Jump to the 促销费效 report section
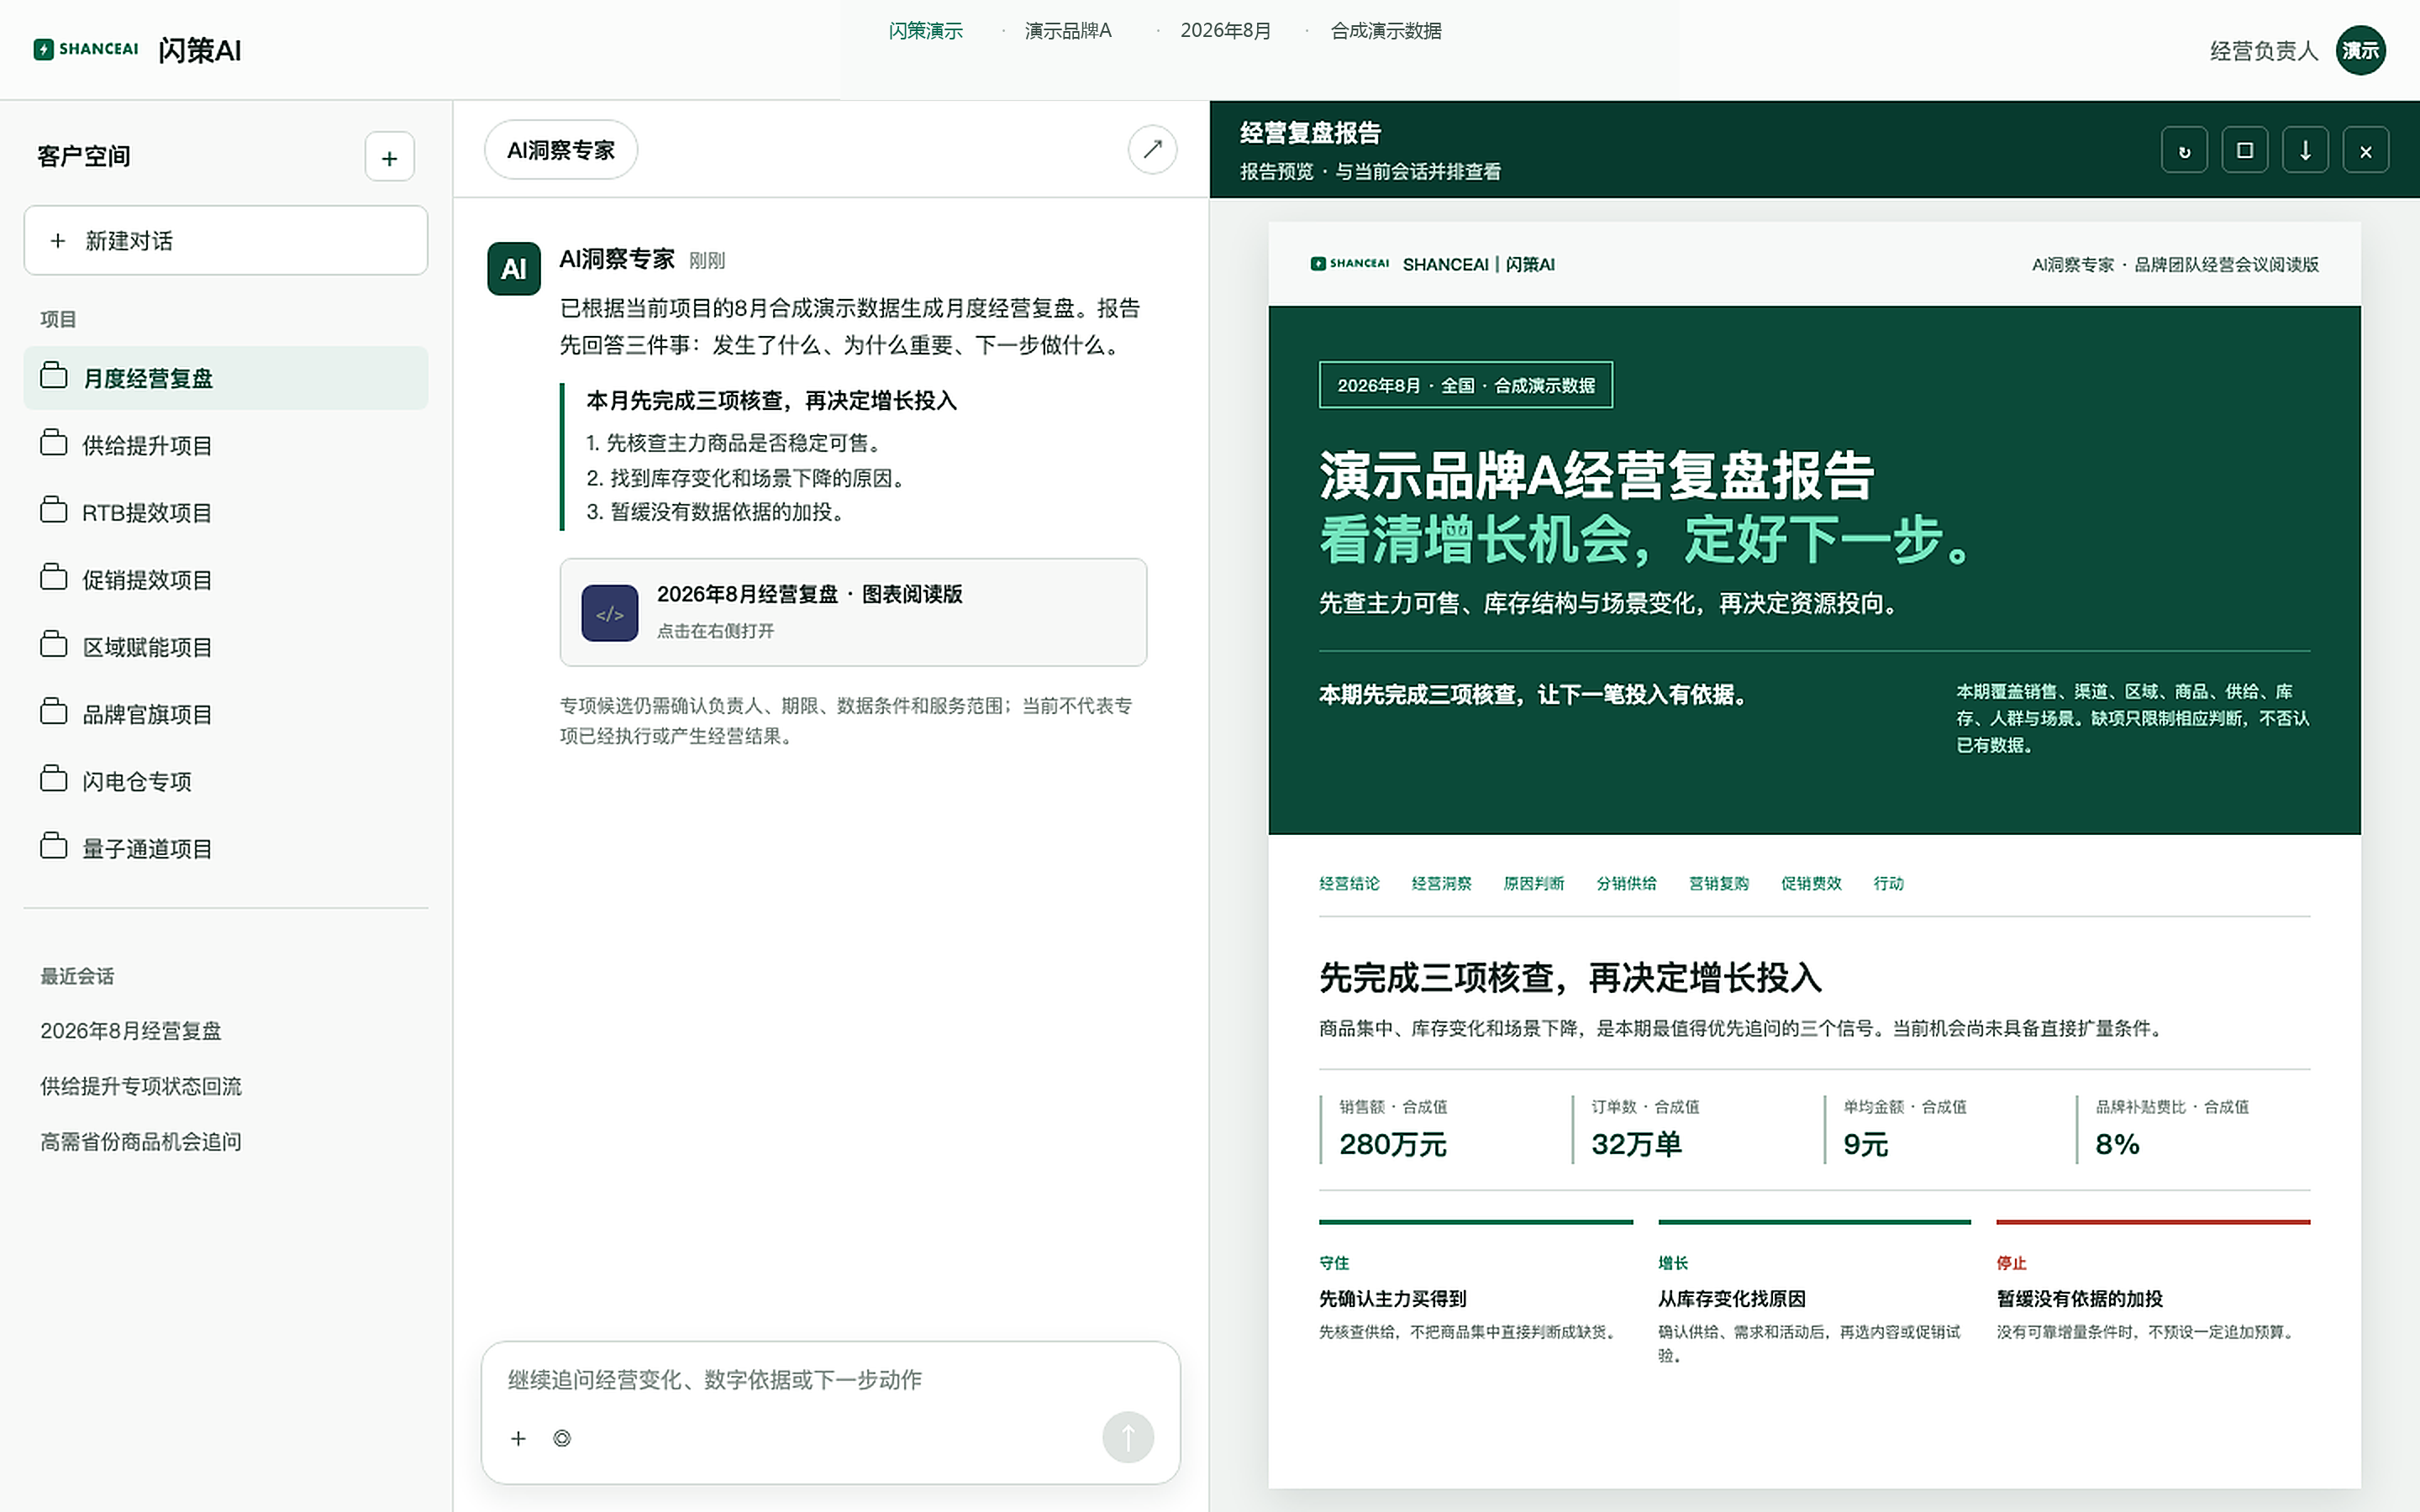The image size is (2420, 1512). [1811, 883]
